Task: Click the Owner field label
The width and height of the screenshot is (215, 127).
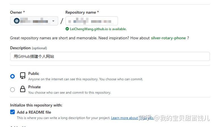Action: (x=17, y=12)
